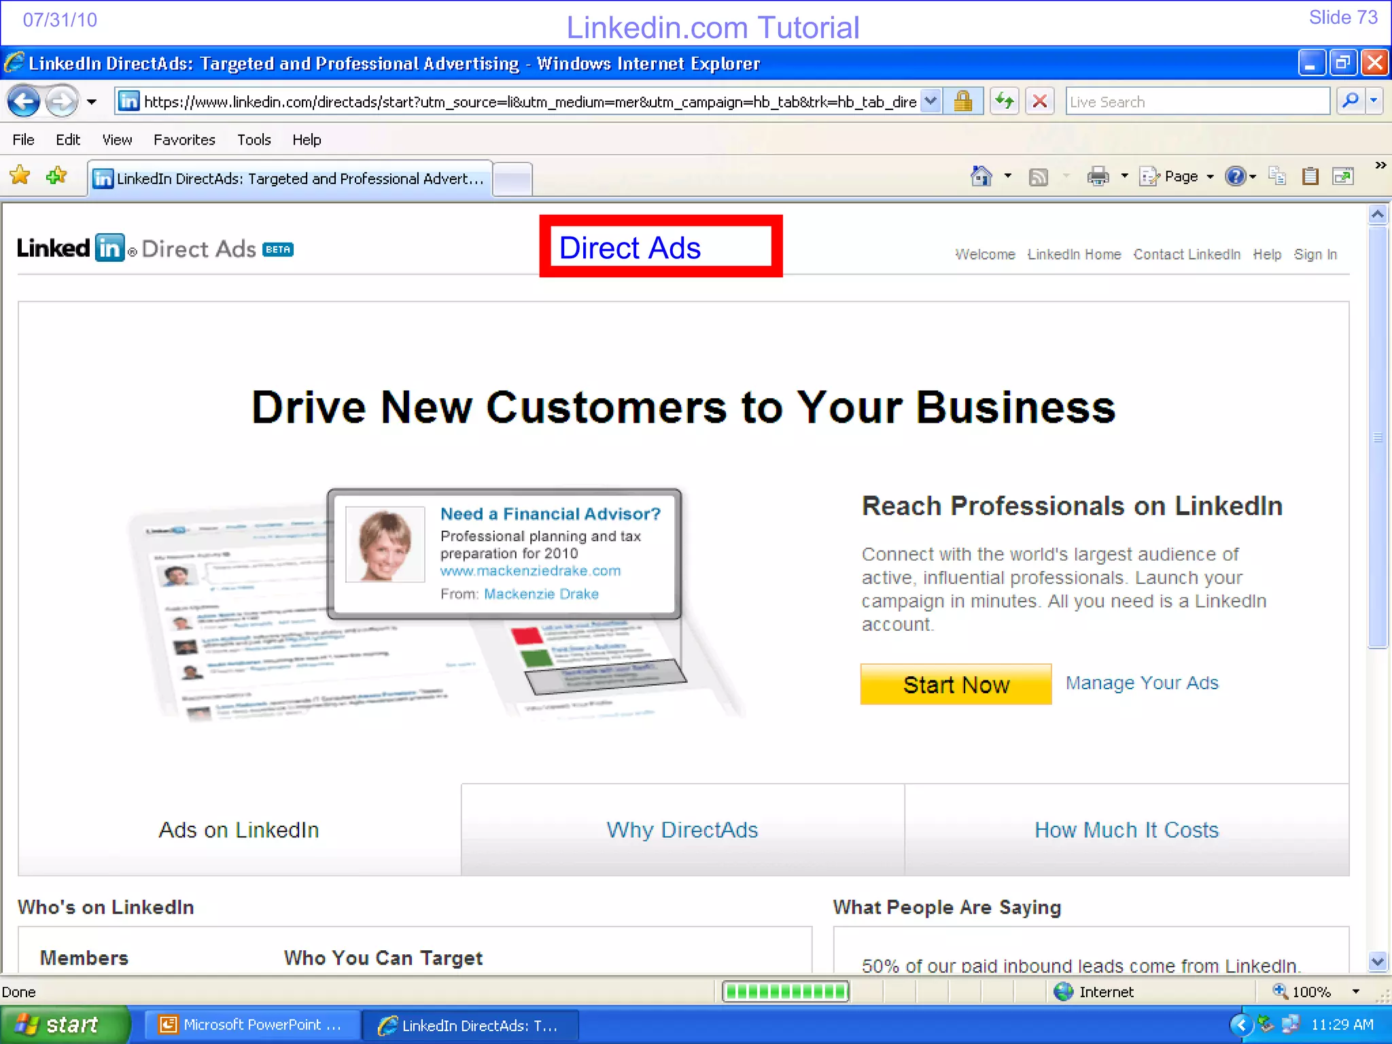
Task: Click the Home page icon
Action: click(981, 177)
